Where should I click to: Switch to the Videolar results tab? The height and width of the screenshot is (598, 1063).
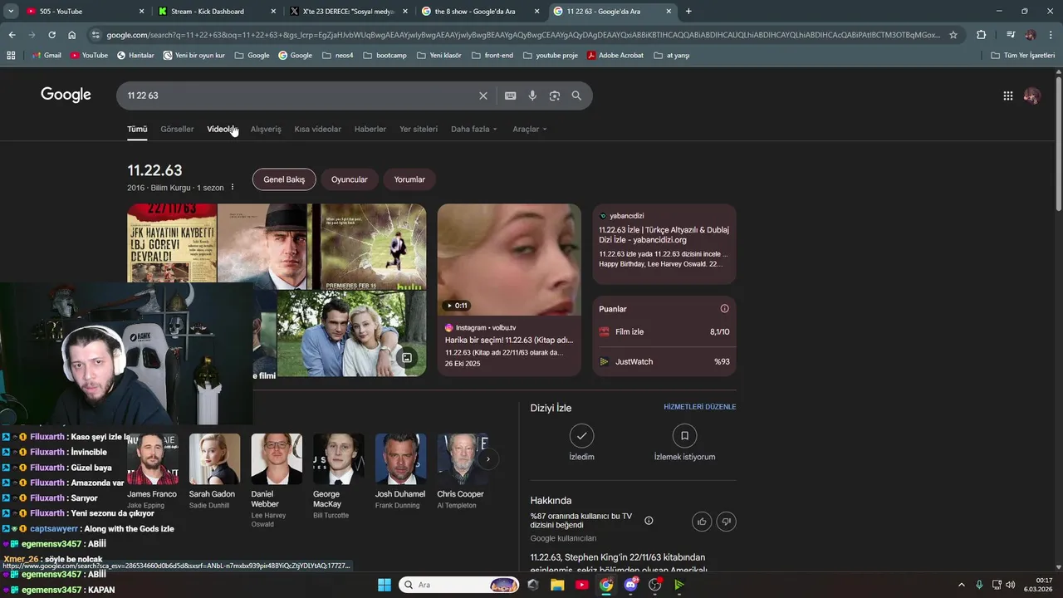222,129
